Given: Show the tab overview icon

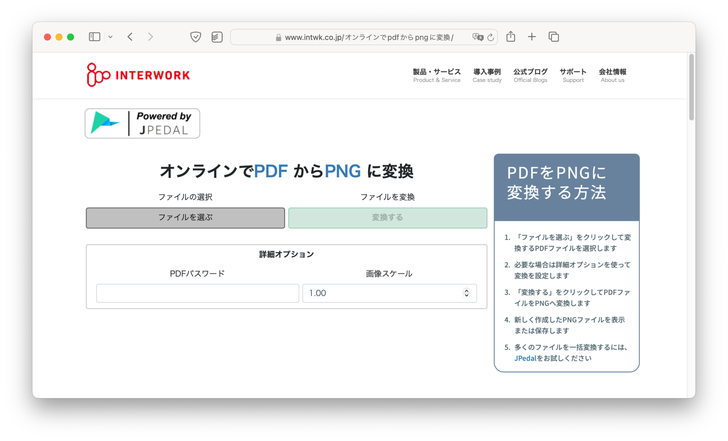Looking at the screenshot, I should coord(553,37).
